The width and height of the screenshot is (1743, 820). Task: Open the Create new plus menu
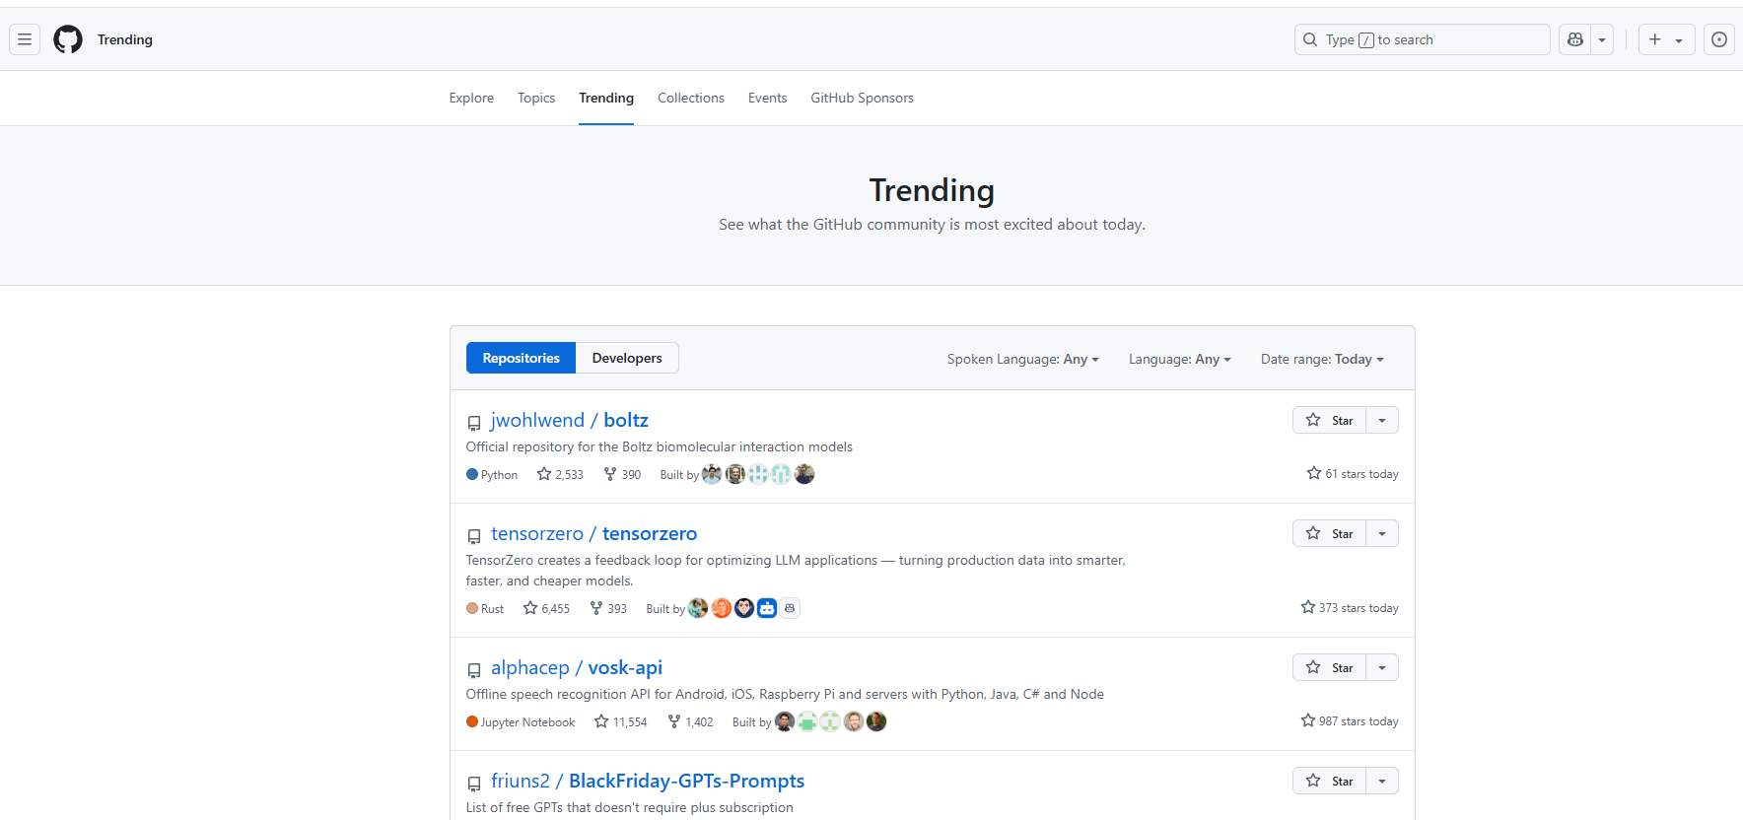click(1666, 39)
